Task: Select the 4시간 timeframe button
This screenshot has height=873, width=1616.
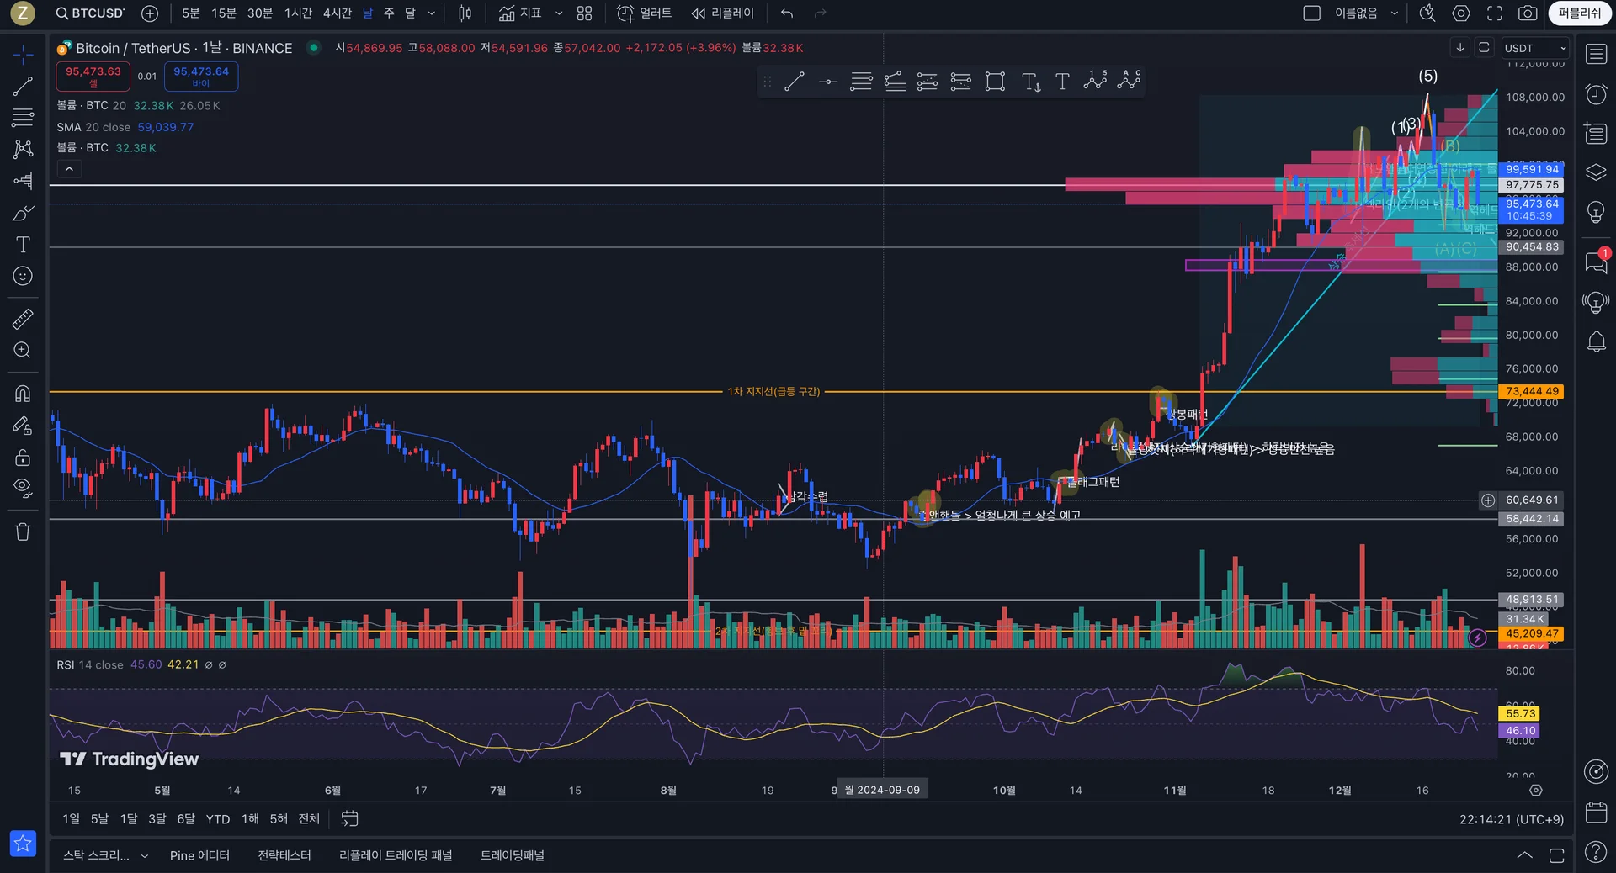Action: coord(337,13)
